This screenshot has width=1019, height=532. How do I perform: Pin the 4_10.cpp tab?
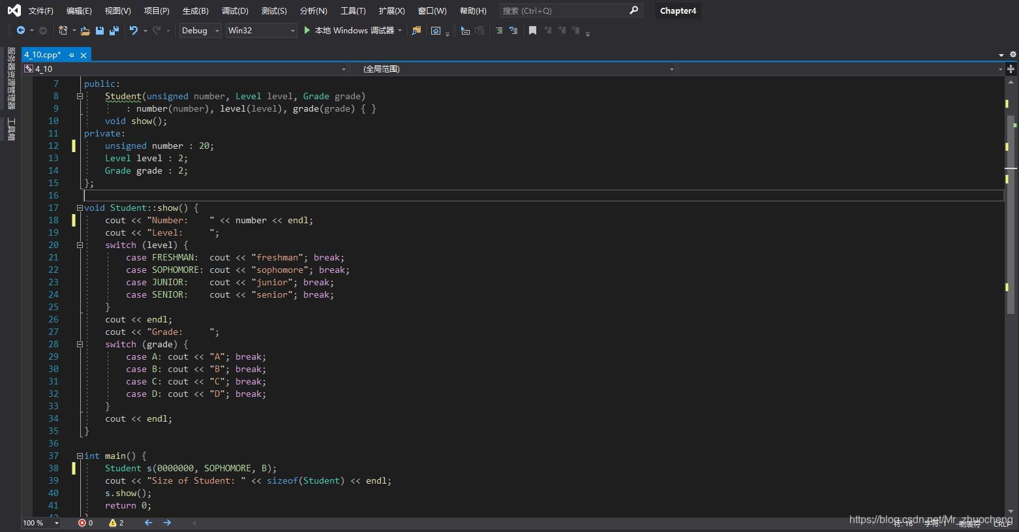point(71,55)
